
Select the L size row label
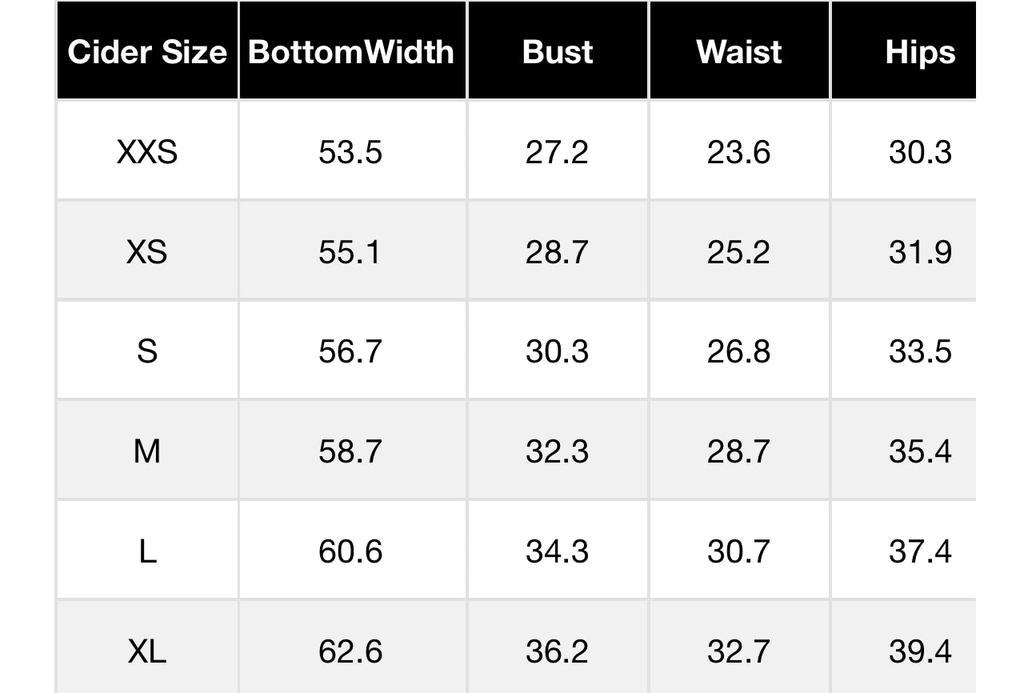(147, 551)
